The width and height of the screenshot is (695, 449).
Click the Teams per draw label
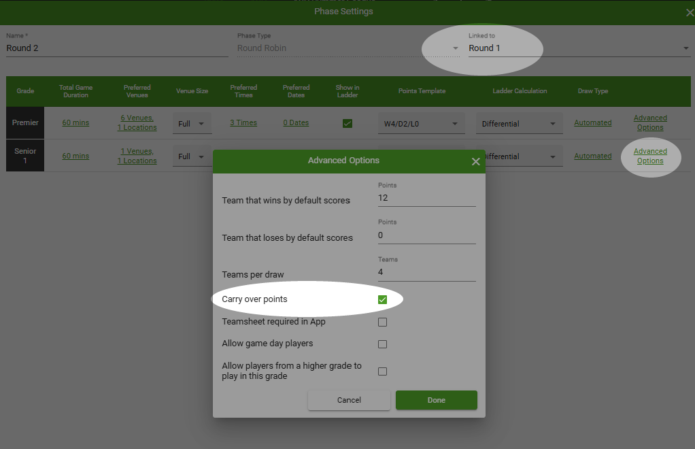pyautogui.click(x=253, y=275)
